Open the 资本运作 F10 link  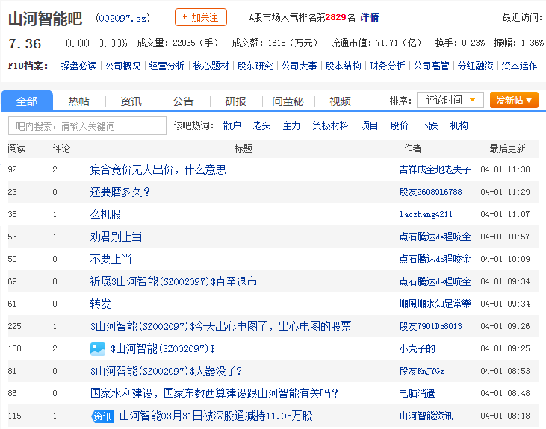(x=519, y=66)
